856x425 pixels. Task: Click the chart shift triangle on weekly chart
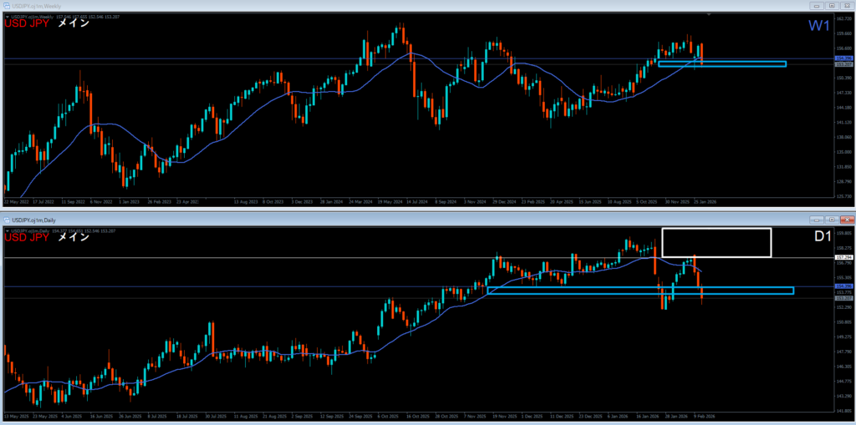(710, 14)
